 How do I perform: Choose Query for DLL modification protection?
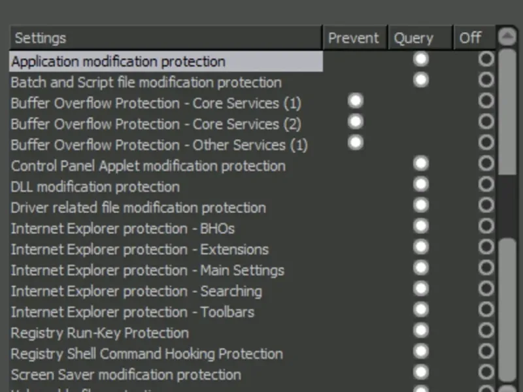[421, 184]
